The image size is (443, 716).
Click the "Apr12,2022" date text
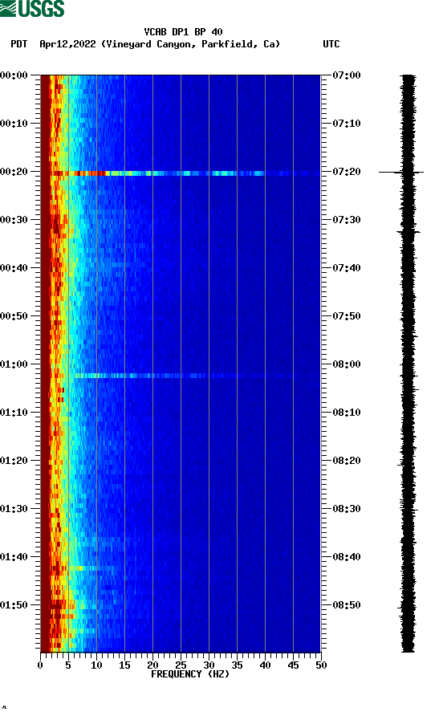tap(67, 44)
